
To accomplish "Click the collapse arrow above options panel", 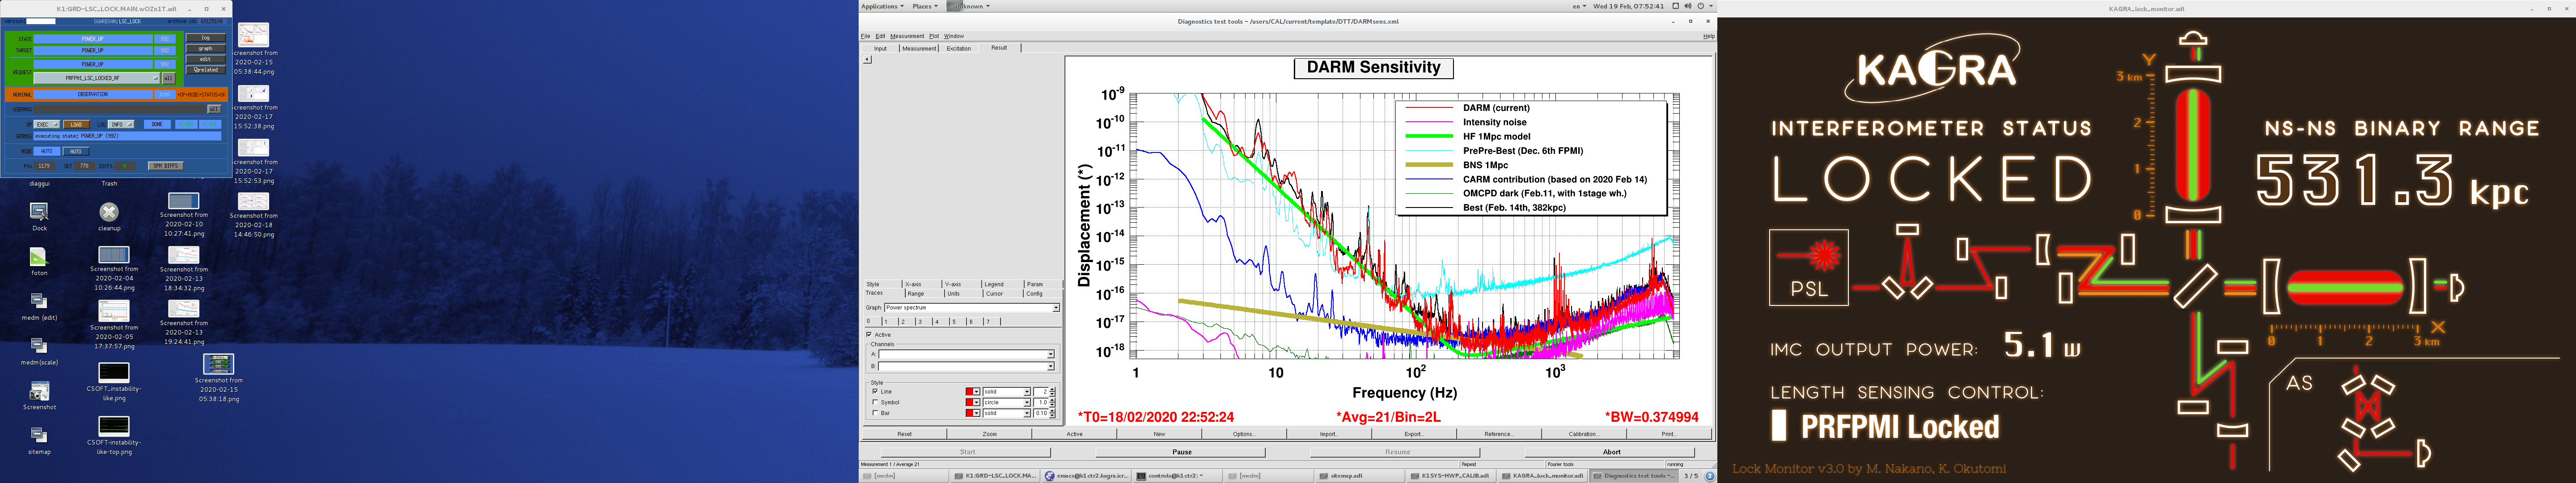I will click(867, 60).
